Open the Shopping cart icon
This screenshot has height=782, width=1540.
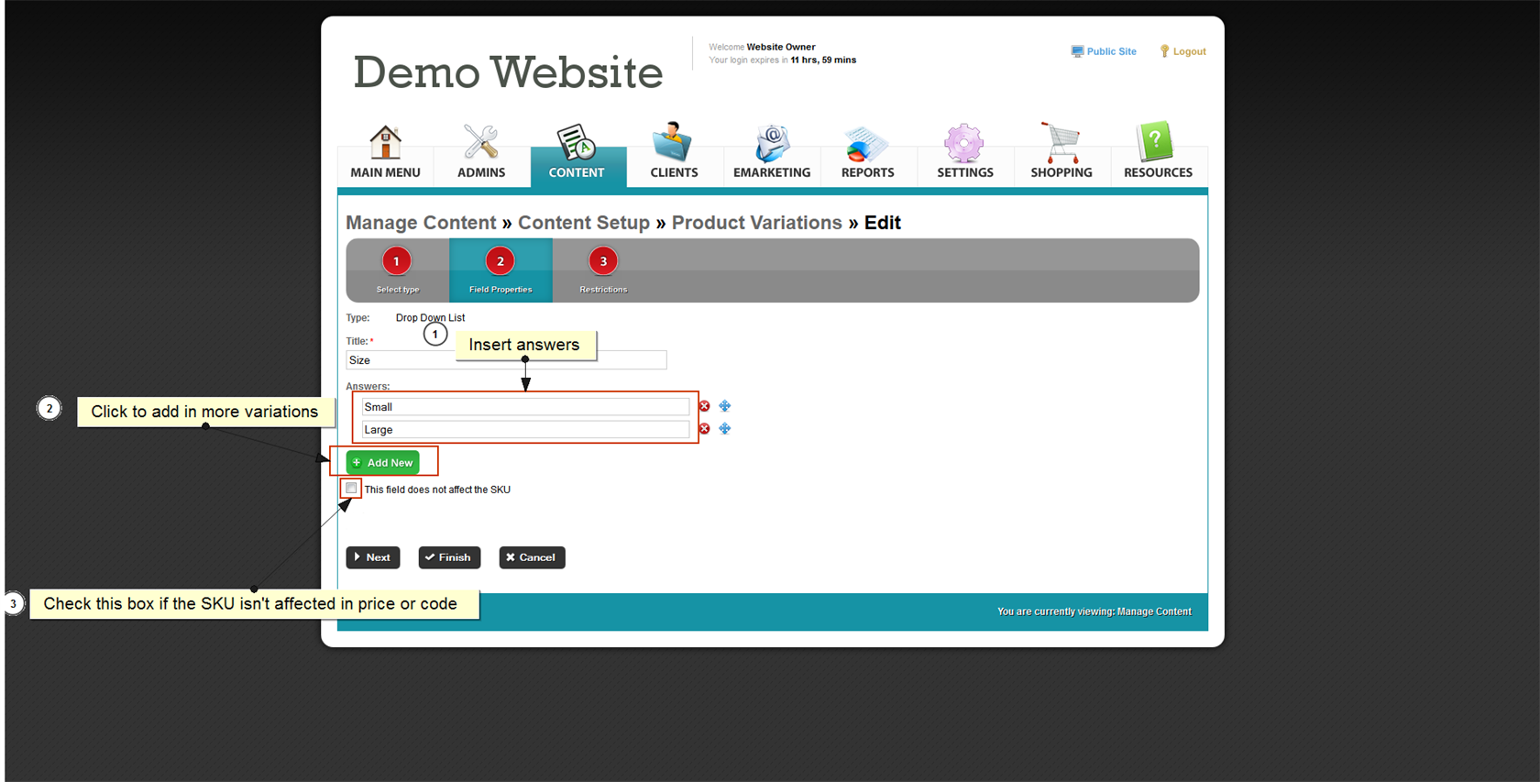pyautogui.click(x=1061, y=144)
